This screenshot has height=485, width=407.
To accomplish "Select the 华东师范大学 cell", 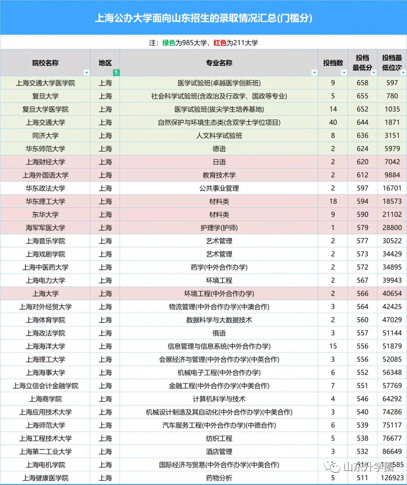I will [45, 149].
